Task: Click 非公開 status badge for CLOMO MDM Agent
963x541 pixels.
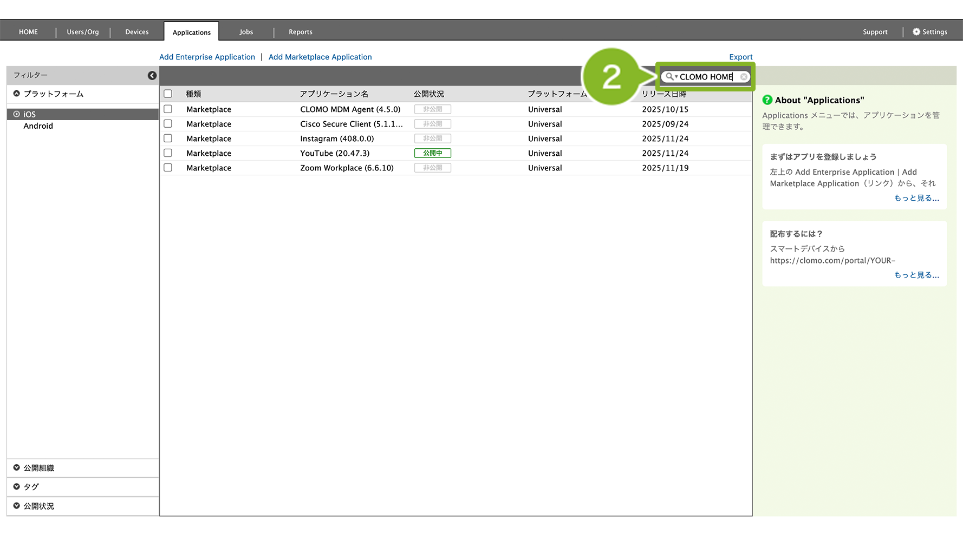Action: pos(432,109)
